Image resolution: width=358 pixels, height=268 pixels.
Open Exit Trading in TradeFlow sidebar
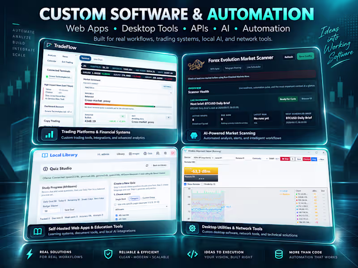click(68, 62)
